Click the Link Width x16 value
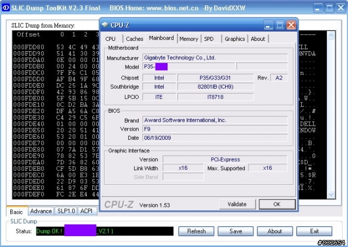 [x=183, y=168]
